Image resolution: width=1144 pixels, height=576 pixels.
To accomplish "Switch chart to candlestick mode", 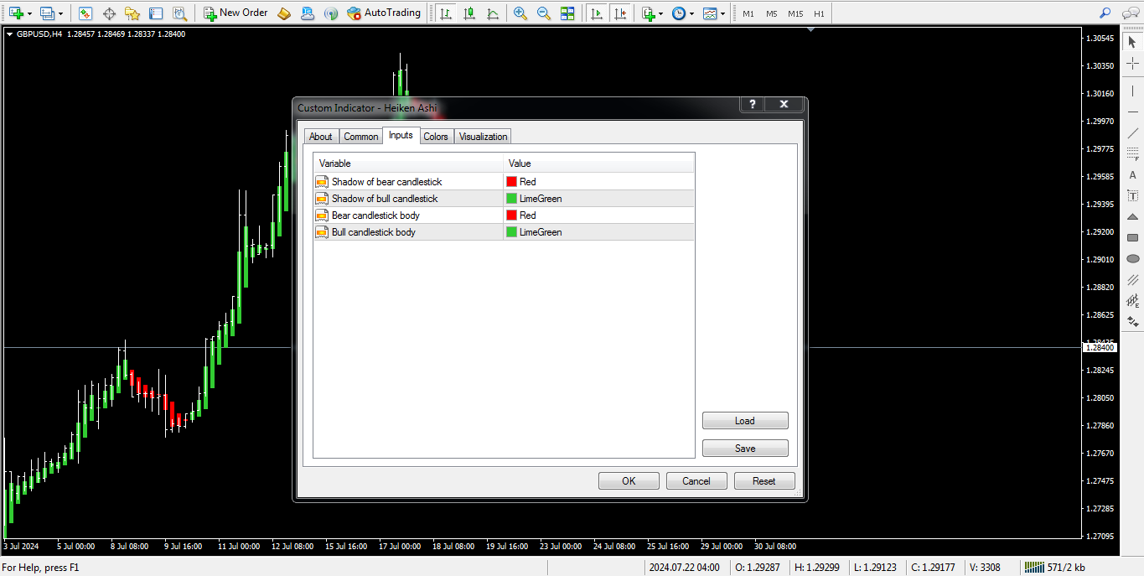I will tap(469, 13).
